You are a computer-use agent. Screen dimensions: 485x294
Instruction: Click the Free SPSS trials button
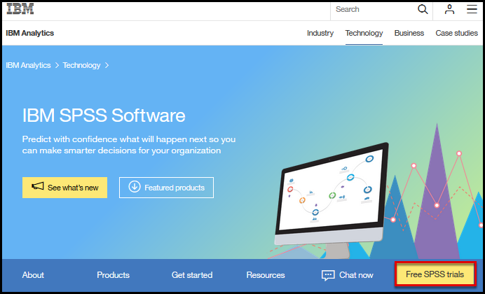(x=435, y=274)
